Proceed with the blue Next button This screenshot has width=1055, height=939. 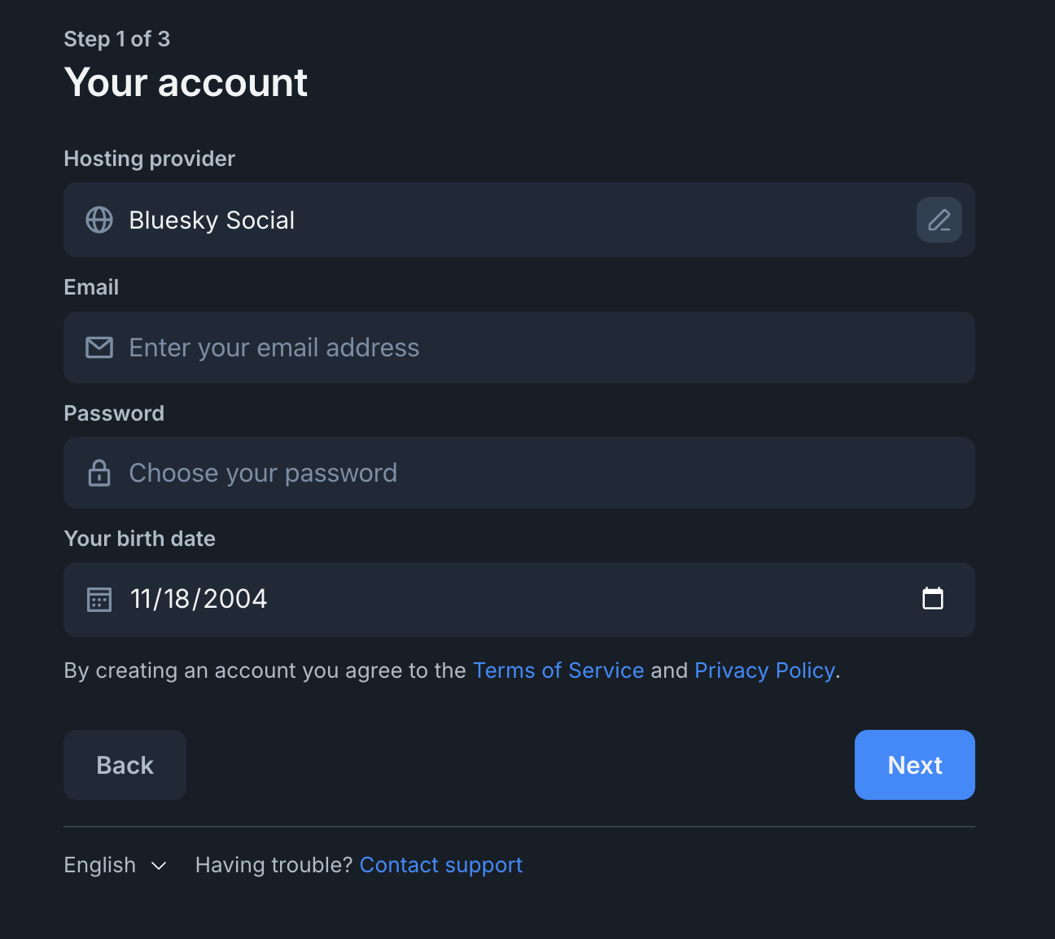[x=915, y=765]
